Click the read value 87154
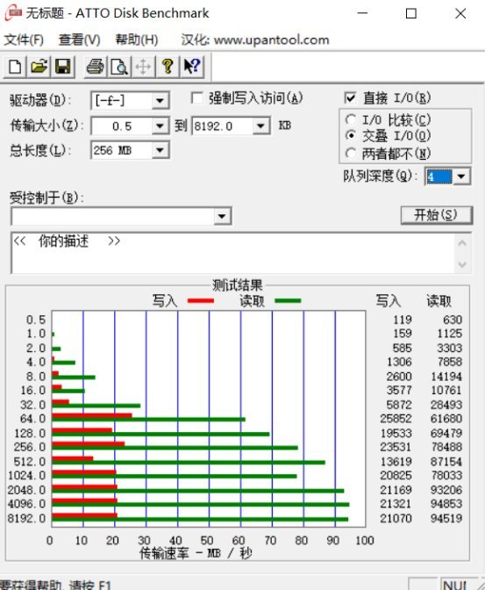This screenshot has height=590, width=485. pyautogui.click(x=446, y=461)
